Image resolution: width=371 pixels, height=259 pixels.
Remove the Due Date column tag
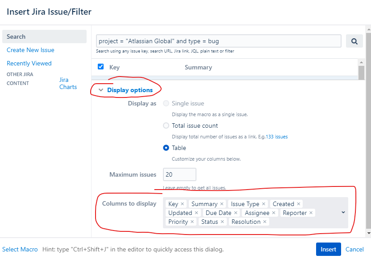pos(236,213)
